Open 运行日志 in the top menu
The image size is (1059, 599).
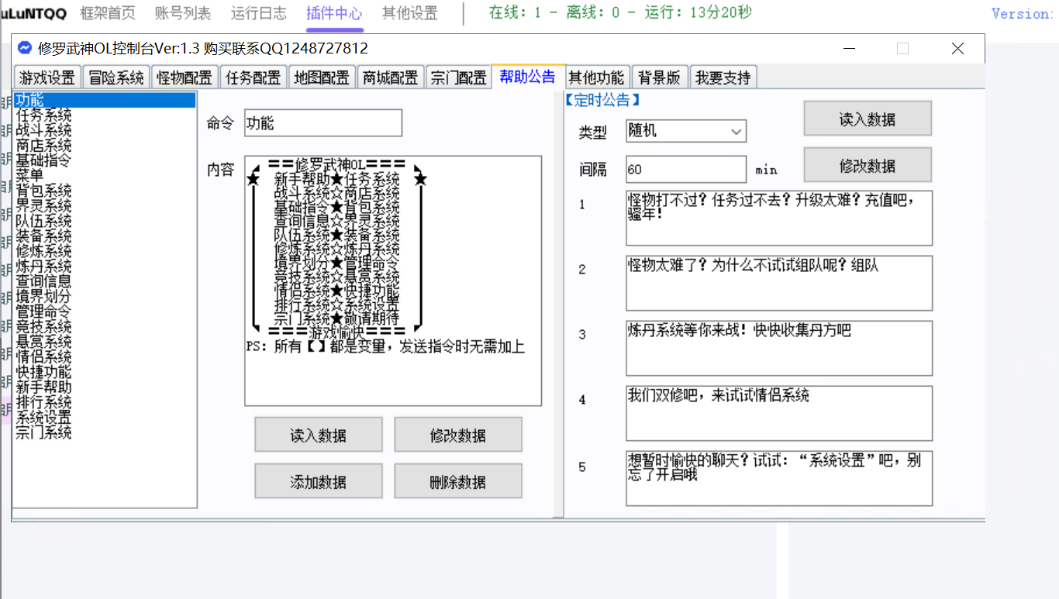coord(258,13)
